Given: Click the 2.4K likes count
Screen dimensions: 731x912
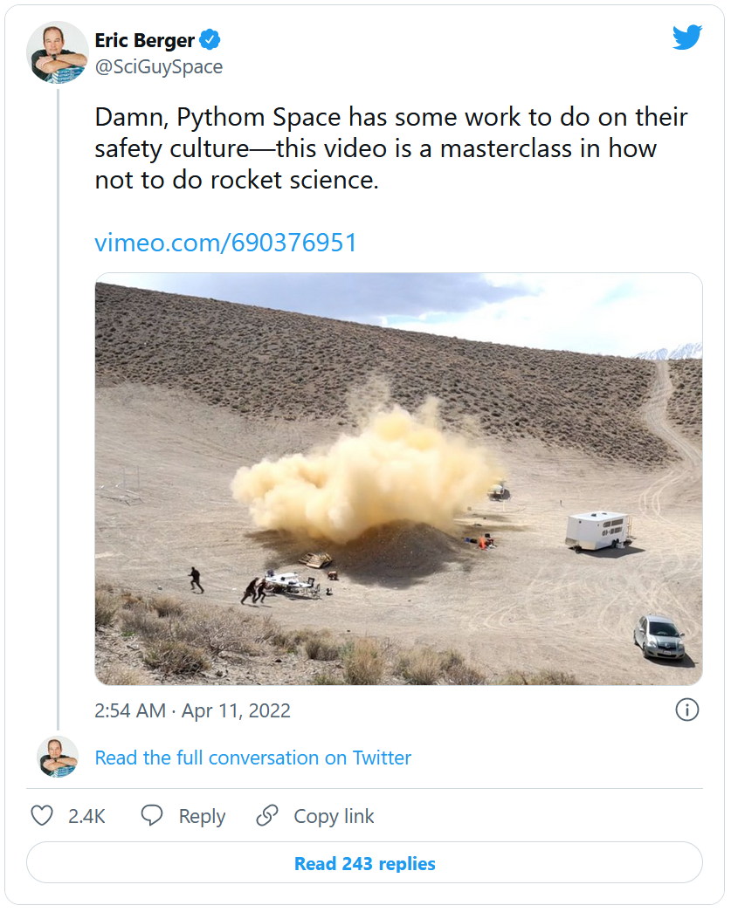Looking at the screenshot, I should point(86,817).
